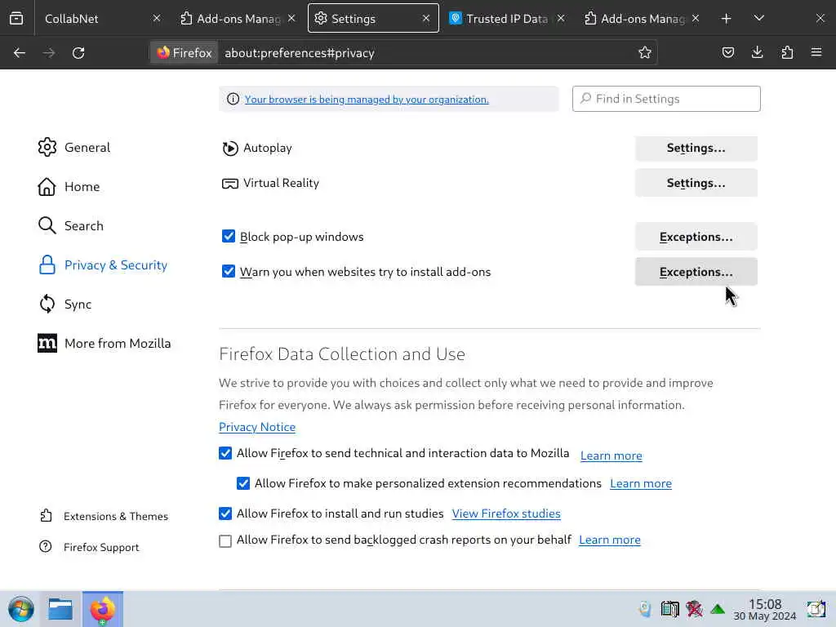
Task: Click the Firefox identity badge in URL bar
Action: click(185, 53)
